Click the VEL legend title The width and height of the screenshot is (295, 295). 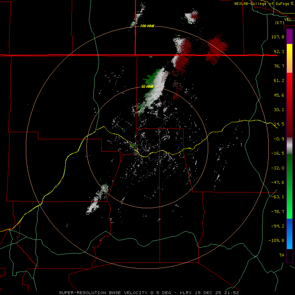(287, 19)
